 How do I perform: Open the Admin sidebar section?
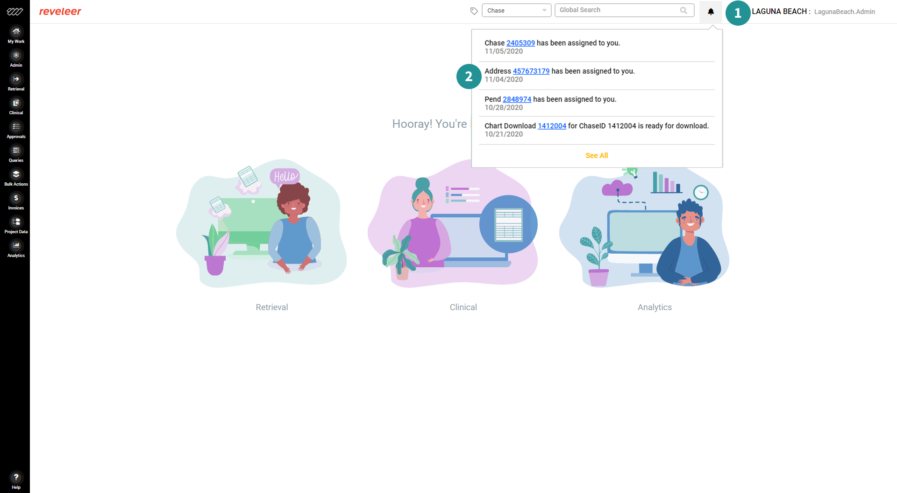(16, 59)
